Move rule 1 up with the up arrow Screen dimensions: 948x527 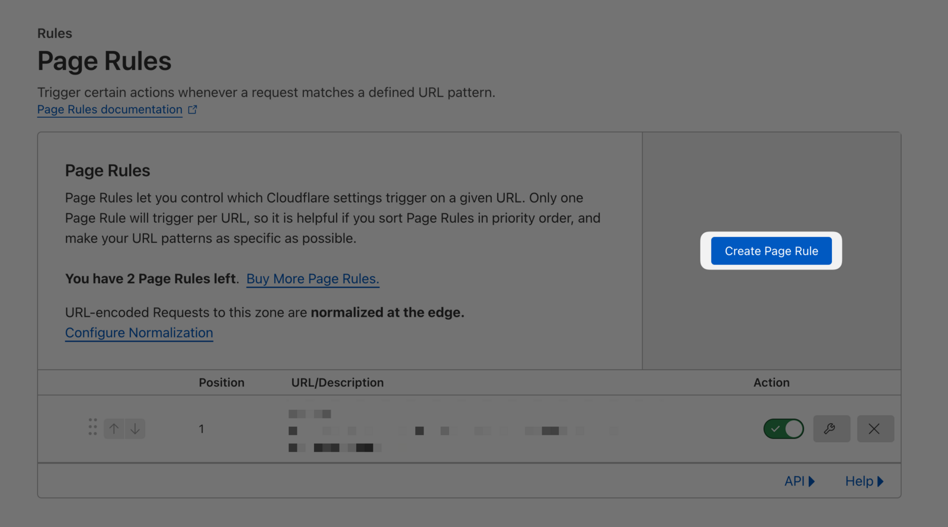click(x=114, y=429)
